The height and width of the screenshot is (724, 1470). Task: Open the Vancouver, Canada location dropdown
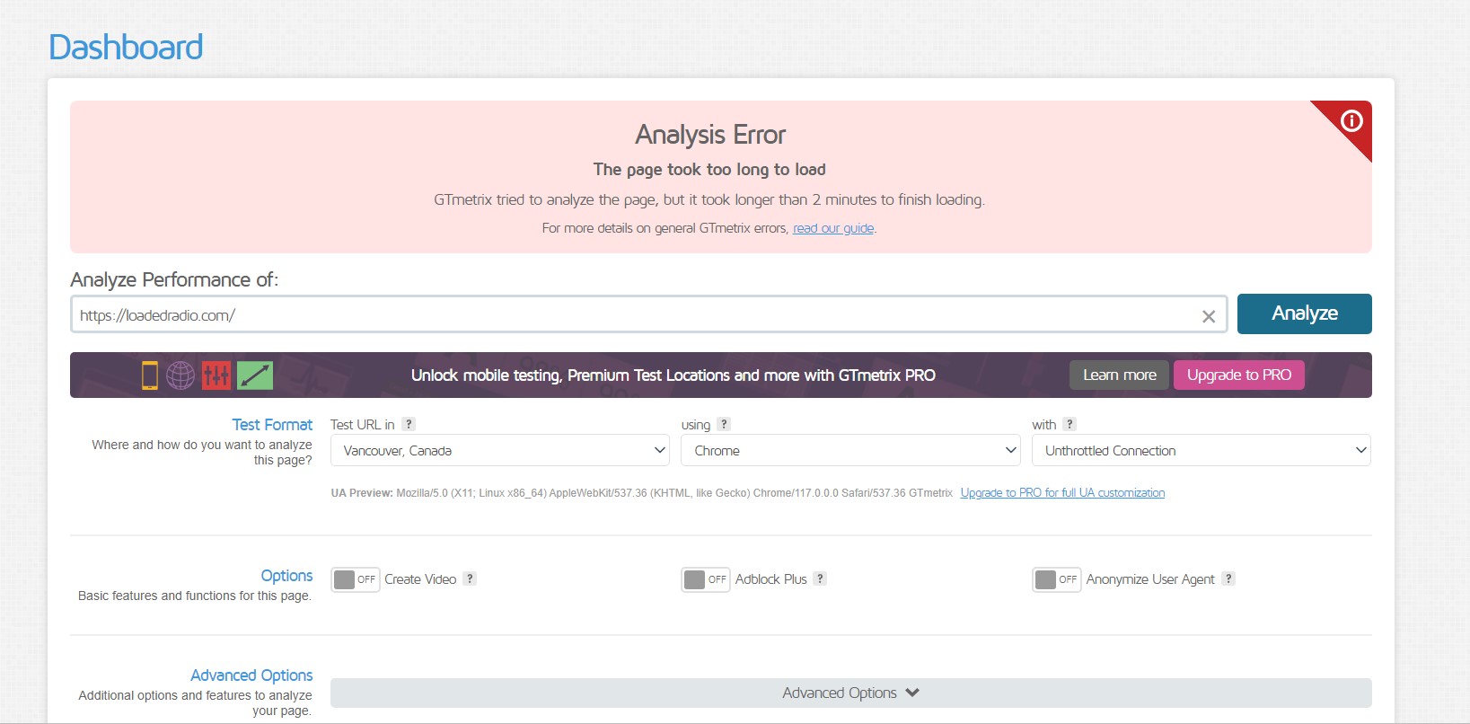[500, 451]
